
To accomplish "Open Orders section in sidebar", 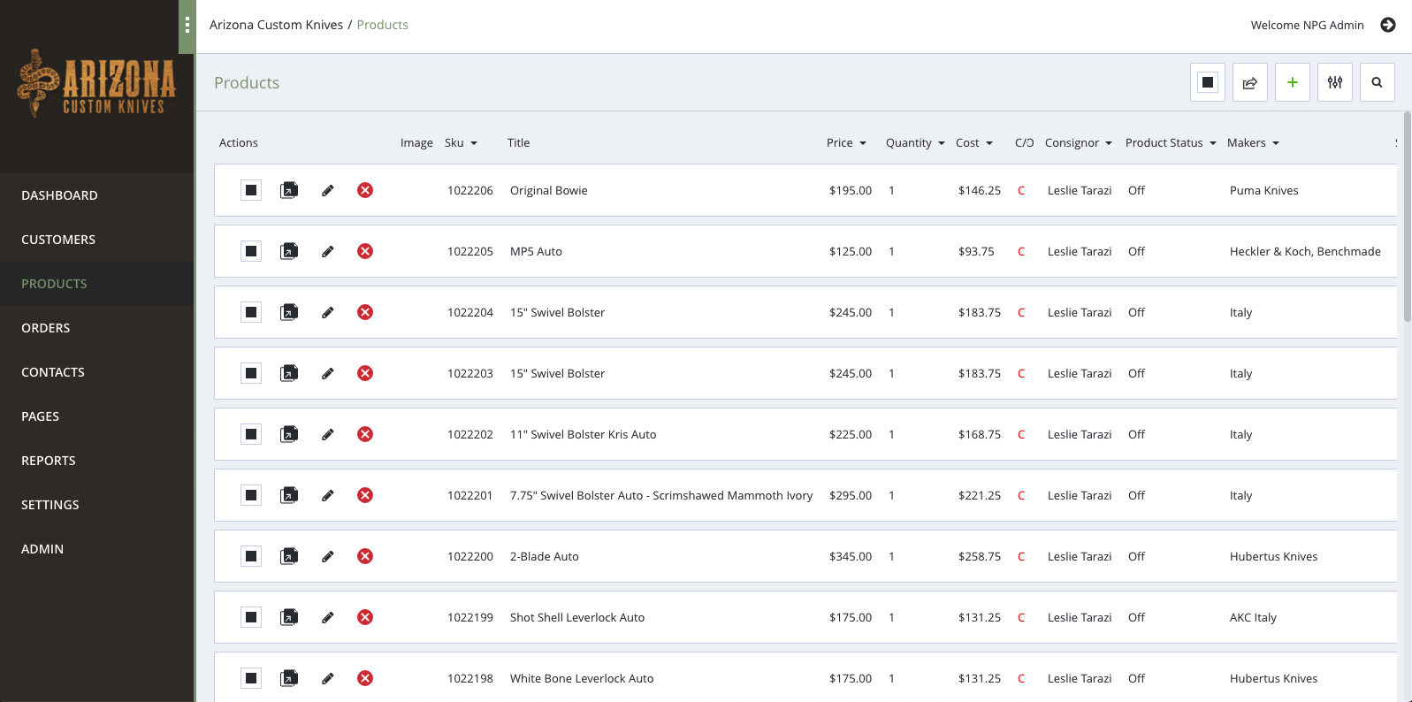I will click(x=97, y=328).
